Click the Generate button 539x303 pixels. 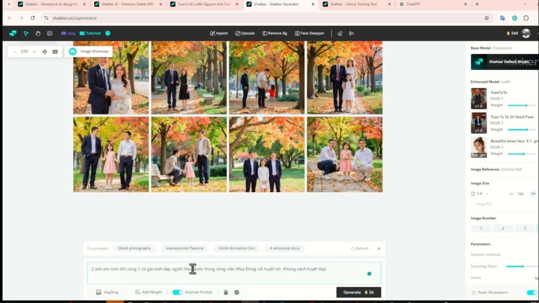click(359, 292)
